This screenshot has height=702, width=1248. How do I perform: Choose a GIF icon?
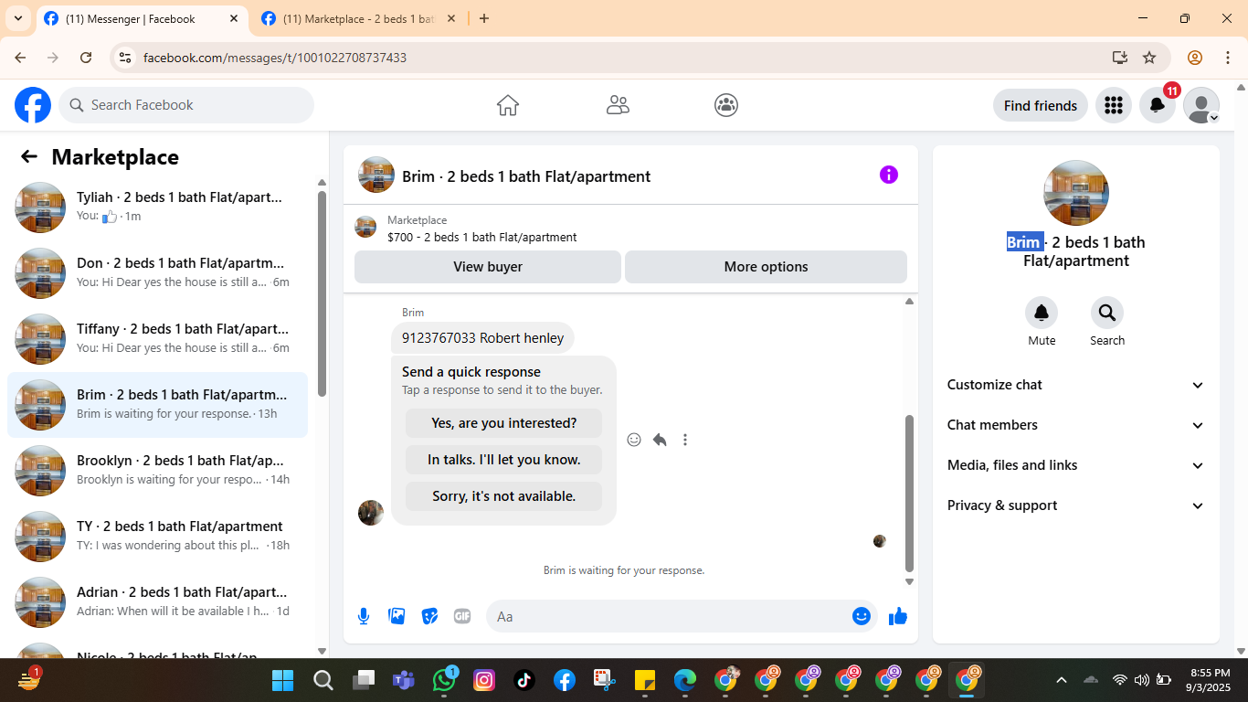tap(462, 616)
